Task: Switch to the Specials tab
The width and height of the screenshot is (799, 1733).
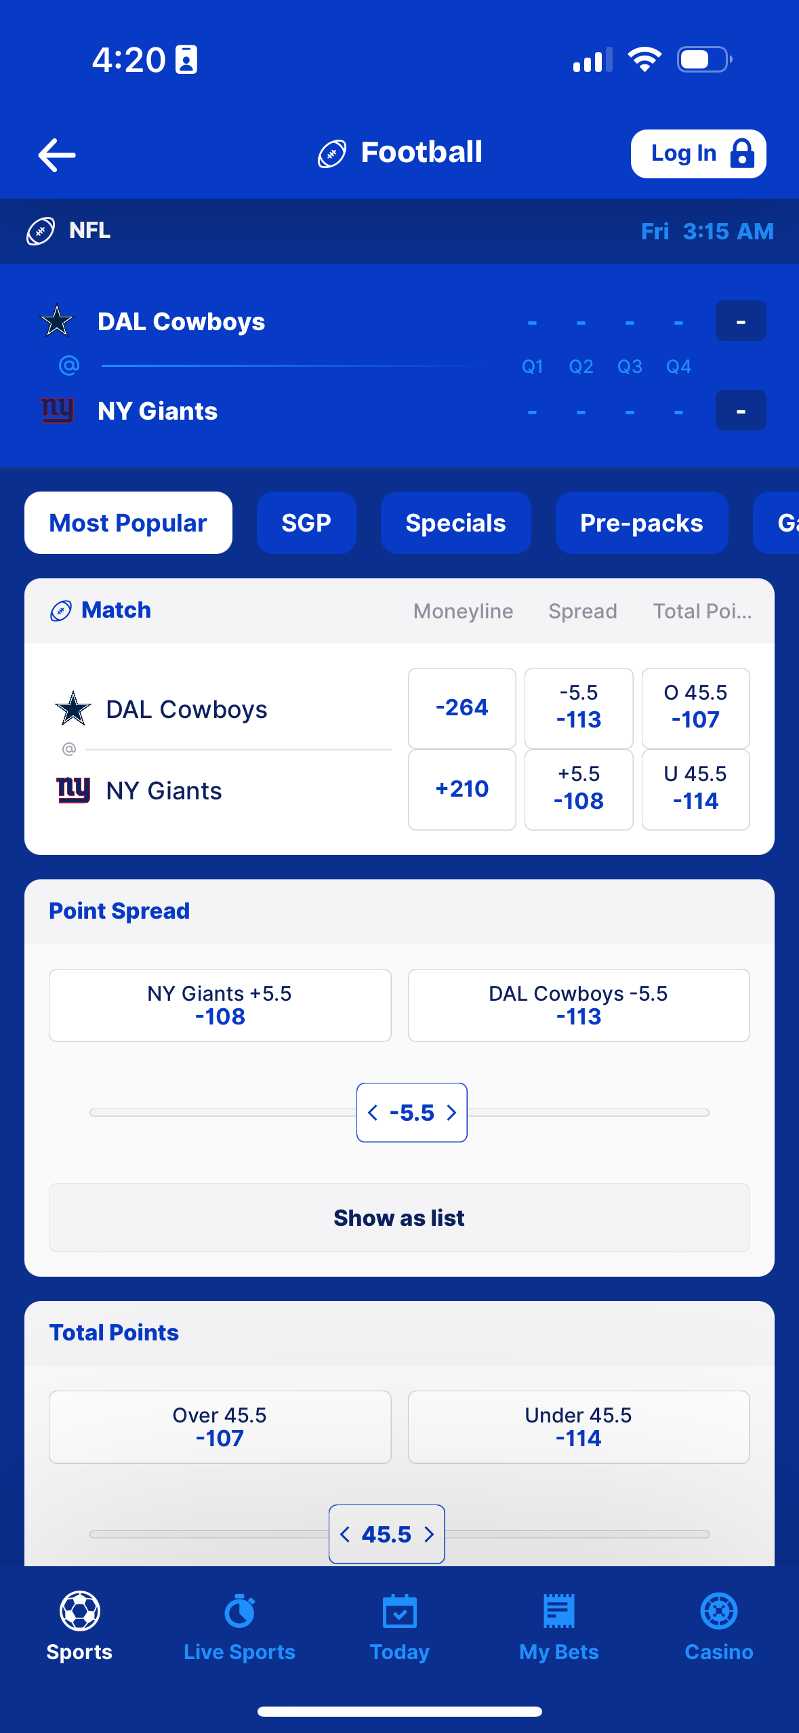Action: pos(455,523)
